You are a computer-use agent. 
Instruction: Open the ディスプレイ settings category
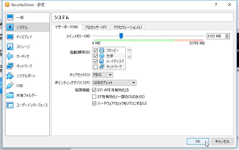pyautogui.click(x=27, y=37)
